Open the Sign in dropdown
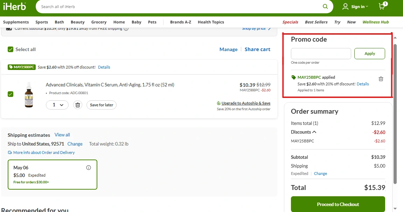The height and width of the screenshot is (212, 403). [360, 7]
